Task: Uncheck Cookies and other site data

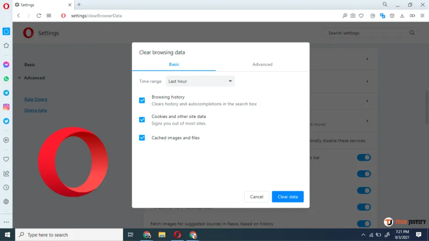Action: (142, 120)
